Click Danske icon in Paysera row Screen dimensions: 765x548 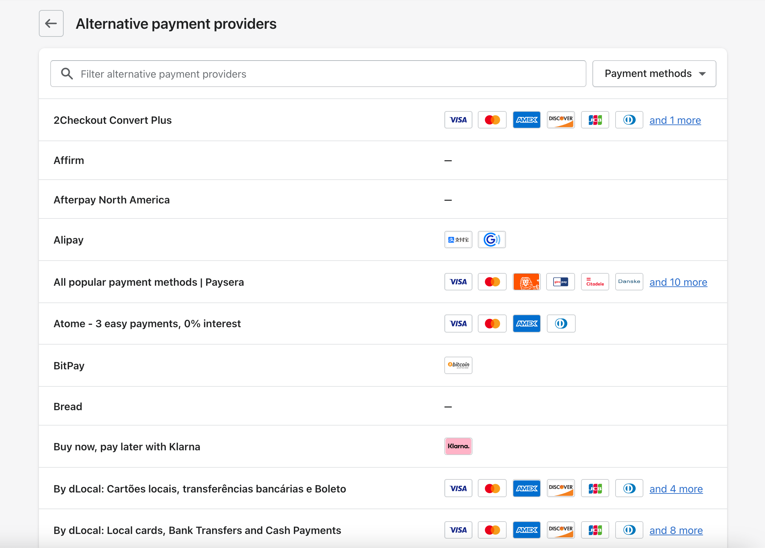[x=629, y=282]
